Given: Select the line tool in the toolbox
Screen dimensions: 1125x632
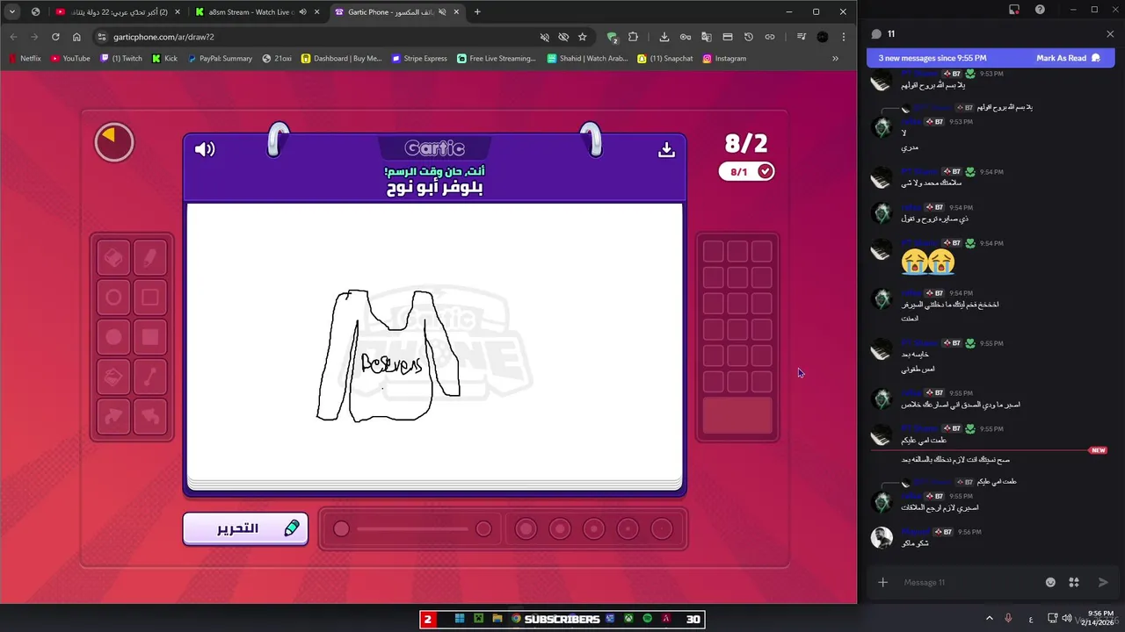Looking at the screenshot, I should click(150, 377).
